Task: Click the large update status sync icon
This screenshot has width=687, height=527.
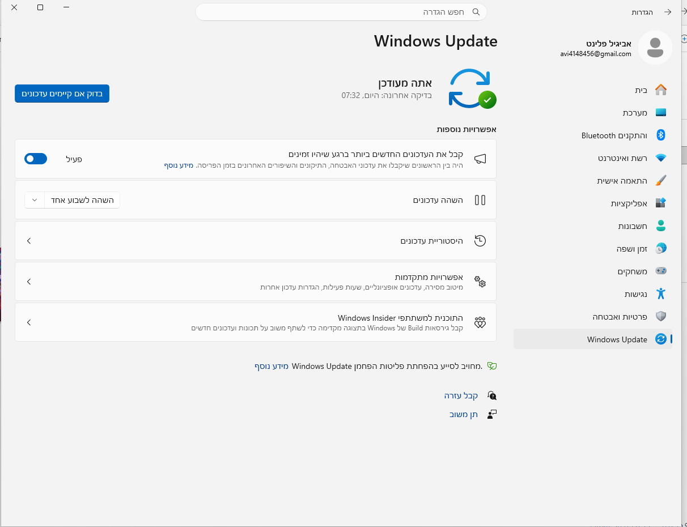Action: pos(472,89)
